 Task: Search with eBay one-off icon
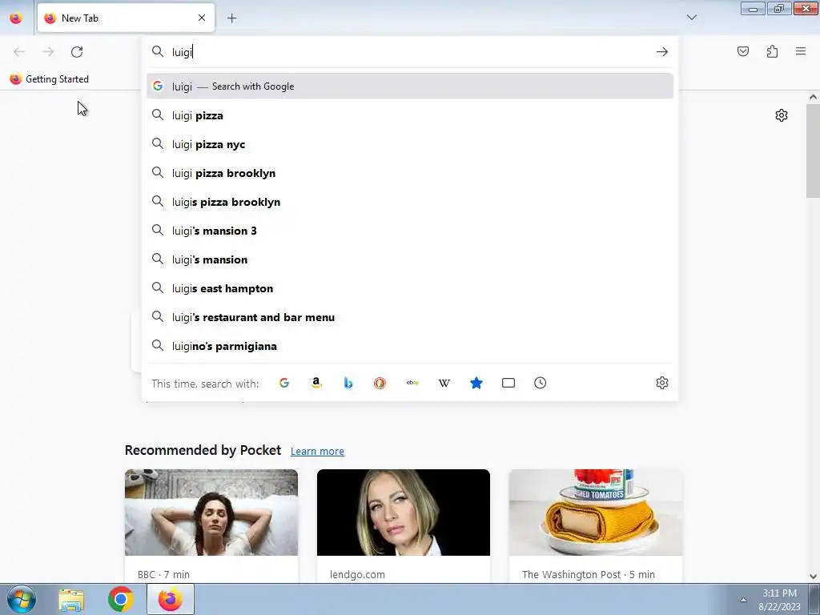[412, 383]
